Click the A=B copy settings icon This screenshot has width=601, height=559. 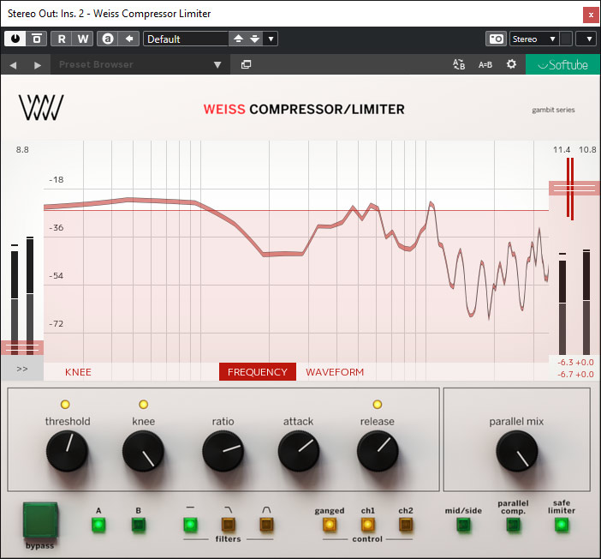(485, 64)
